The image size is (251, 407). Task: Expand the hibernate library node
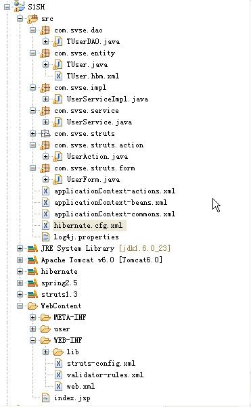pyautogui.click(x=20, y=271)
